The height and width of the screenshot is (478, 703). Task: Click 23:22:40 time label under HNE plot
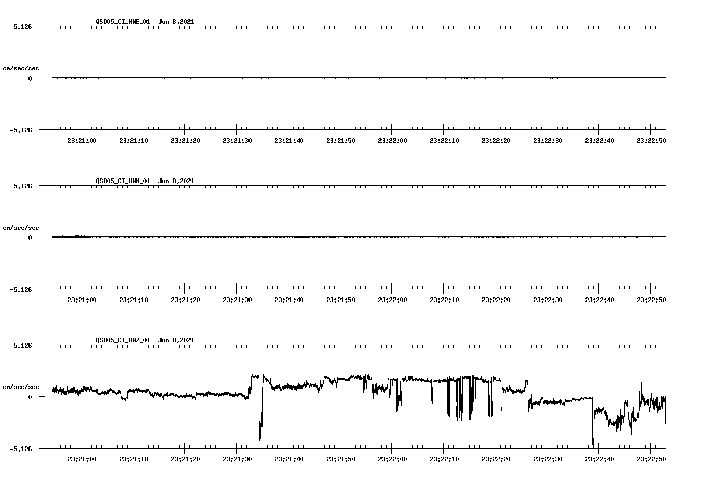[x=599, y=140]
